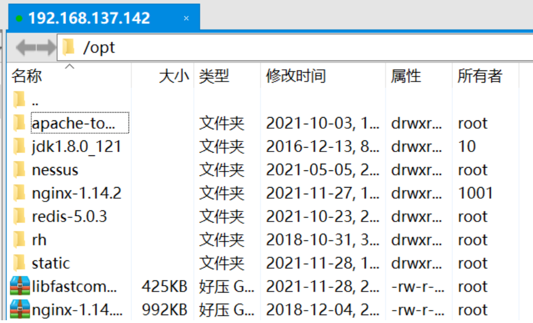The height and width of the screenshot is (323, 533).
Task: Click -rw-r-... attribute in libfastcom row
Action: (418, 287)
